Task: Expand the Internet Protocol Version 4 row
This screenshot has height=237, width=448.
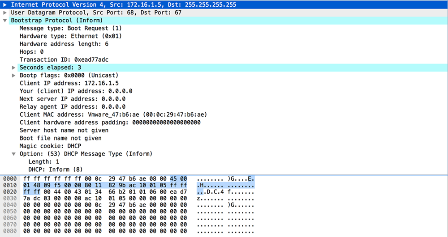Action: click(x=5, y=5)
